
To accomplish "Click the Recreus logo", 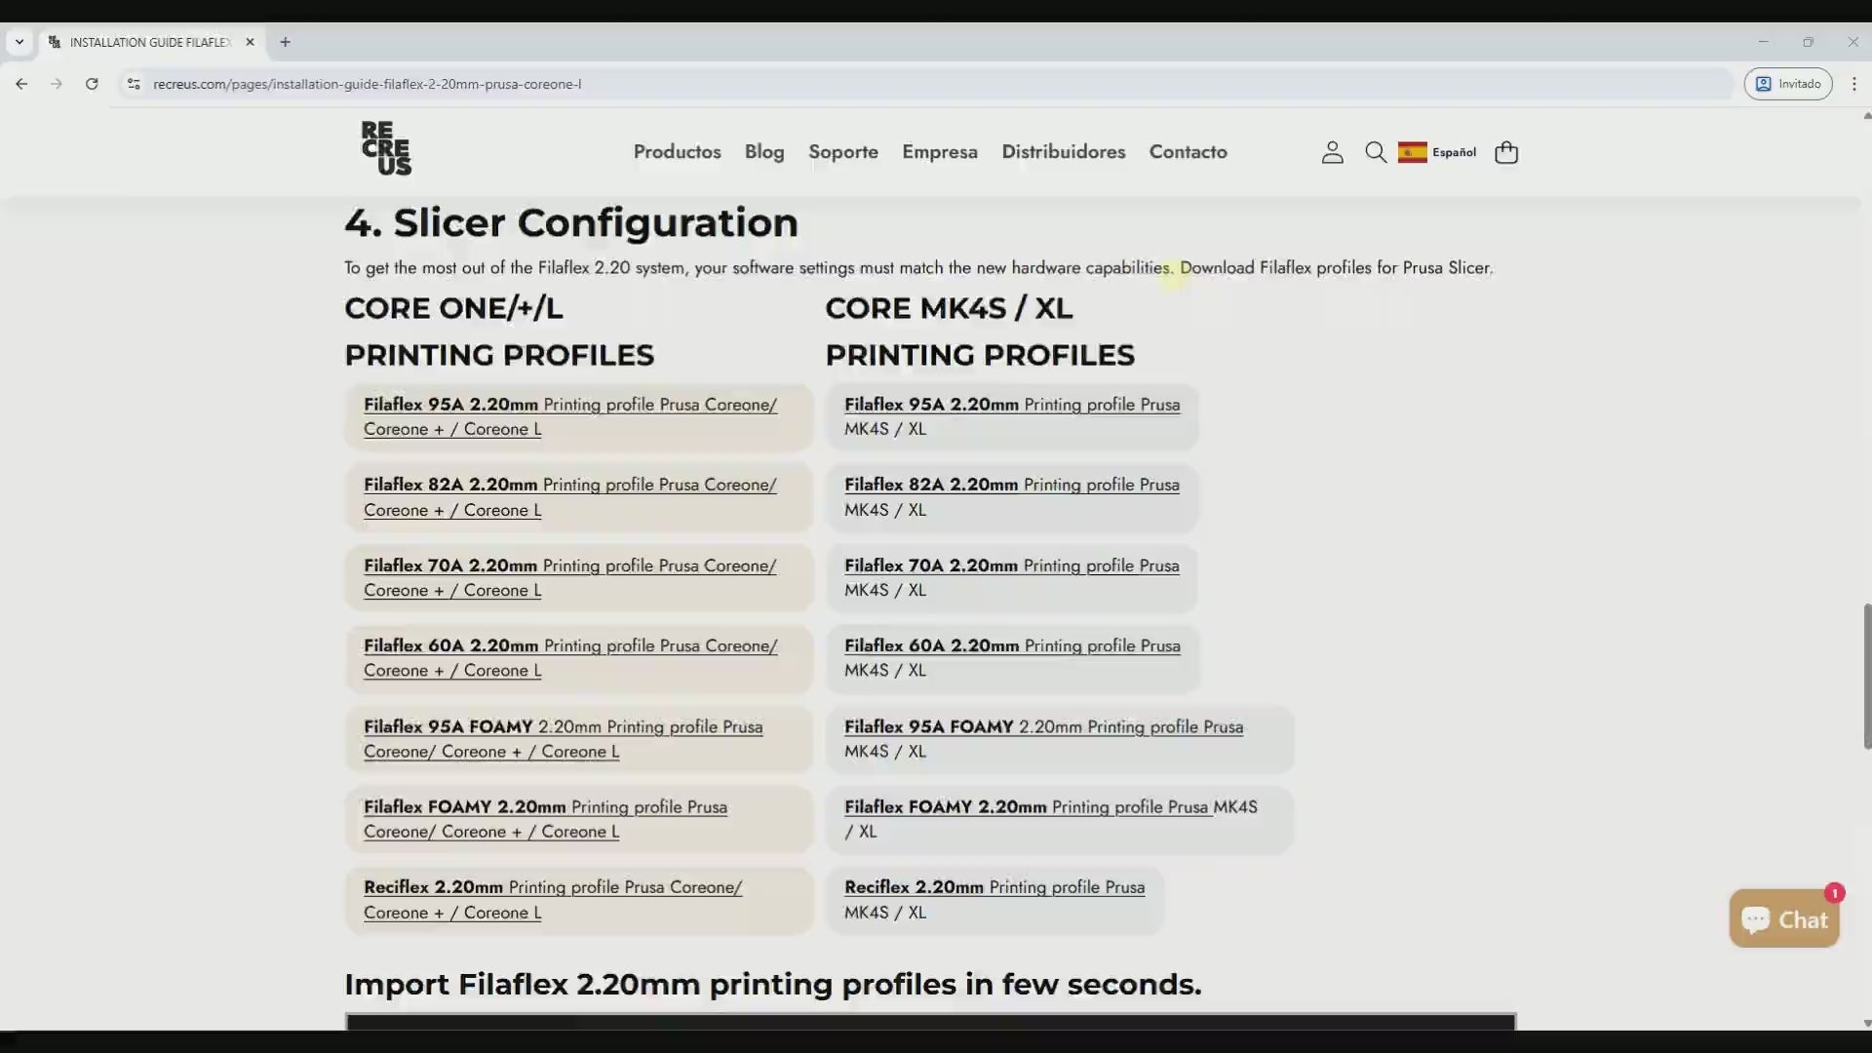I will coord(386,148).
